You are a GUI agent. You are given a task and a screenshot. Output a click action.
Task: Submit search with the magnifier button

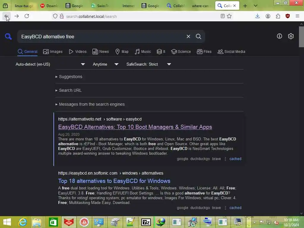[198, 37]
